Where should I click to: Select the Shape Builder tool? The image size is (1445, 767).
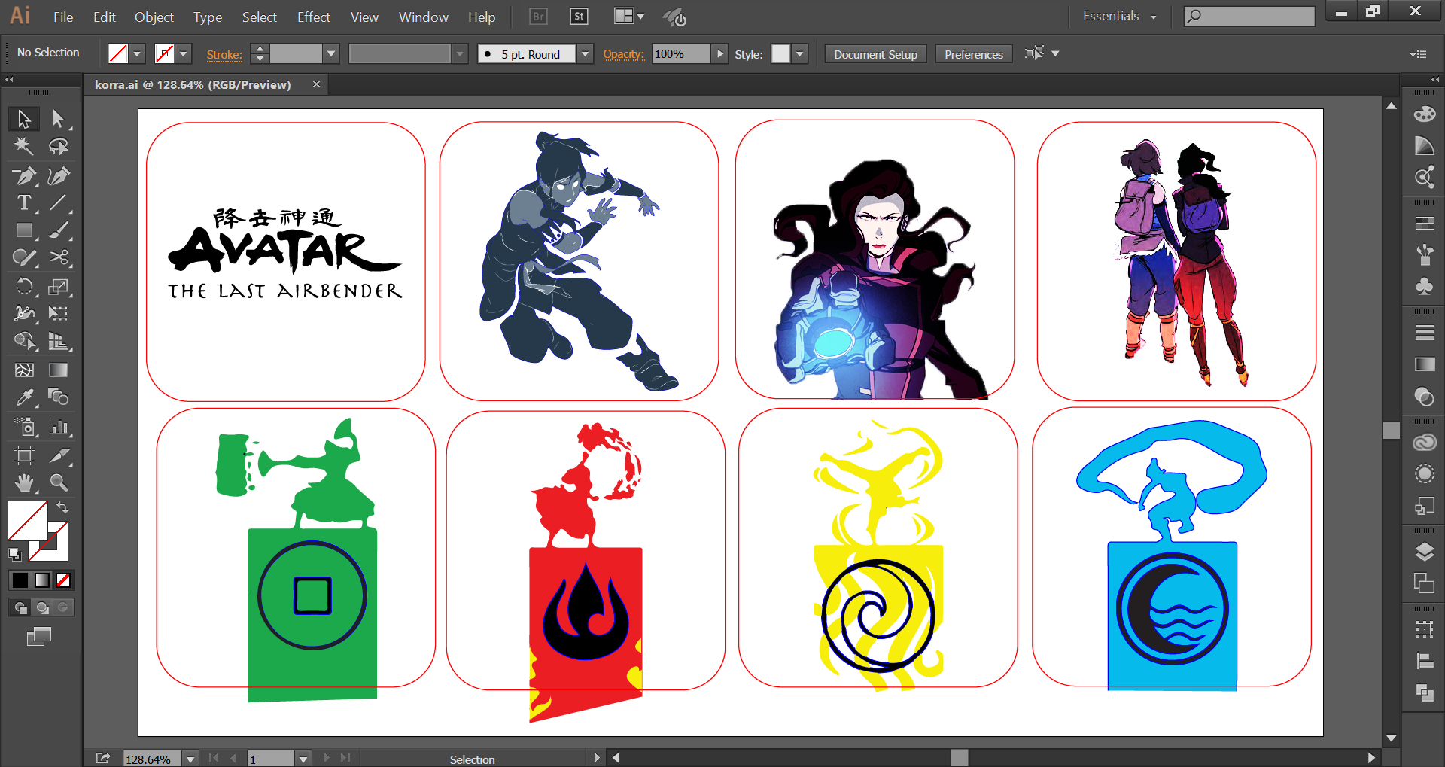(24, 342)
